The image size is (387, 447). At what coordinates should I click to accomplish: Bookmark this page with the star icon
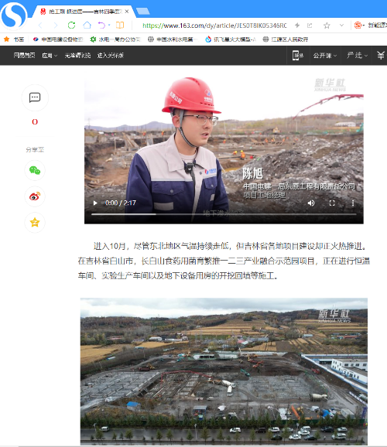point(327,26)
